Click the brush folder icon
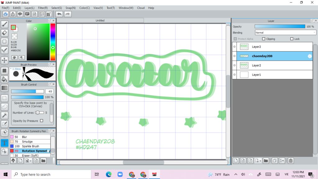 43,161
